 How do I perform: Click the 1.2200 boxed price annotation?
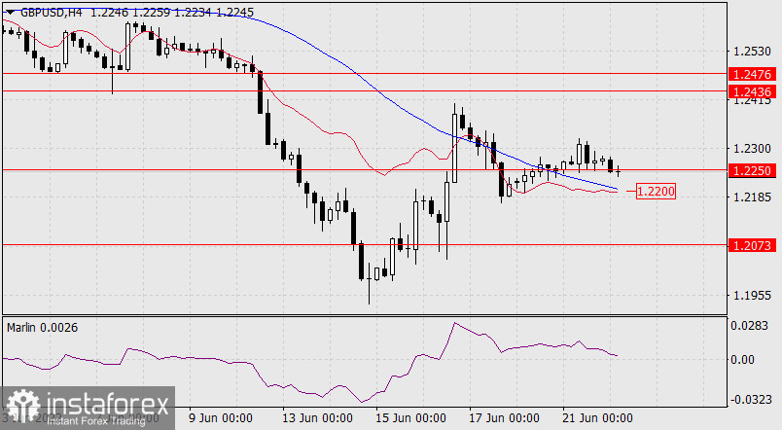[x=656, y=191]
